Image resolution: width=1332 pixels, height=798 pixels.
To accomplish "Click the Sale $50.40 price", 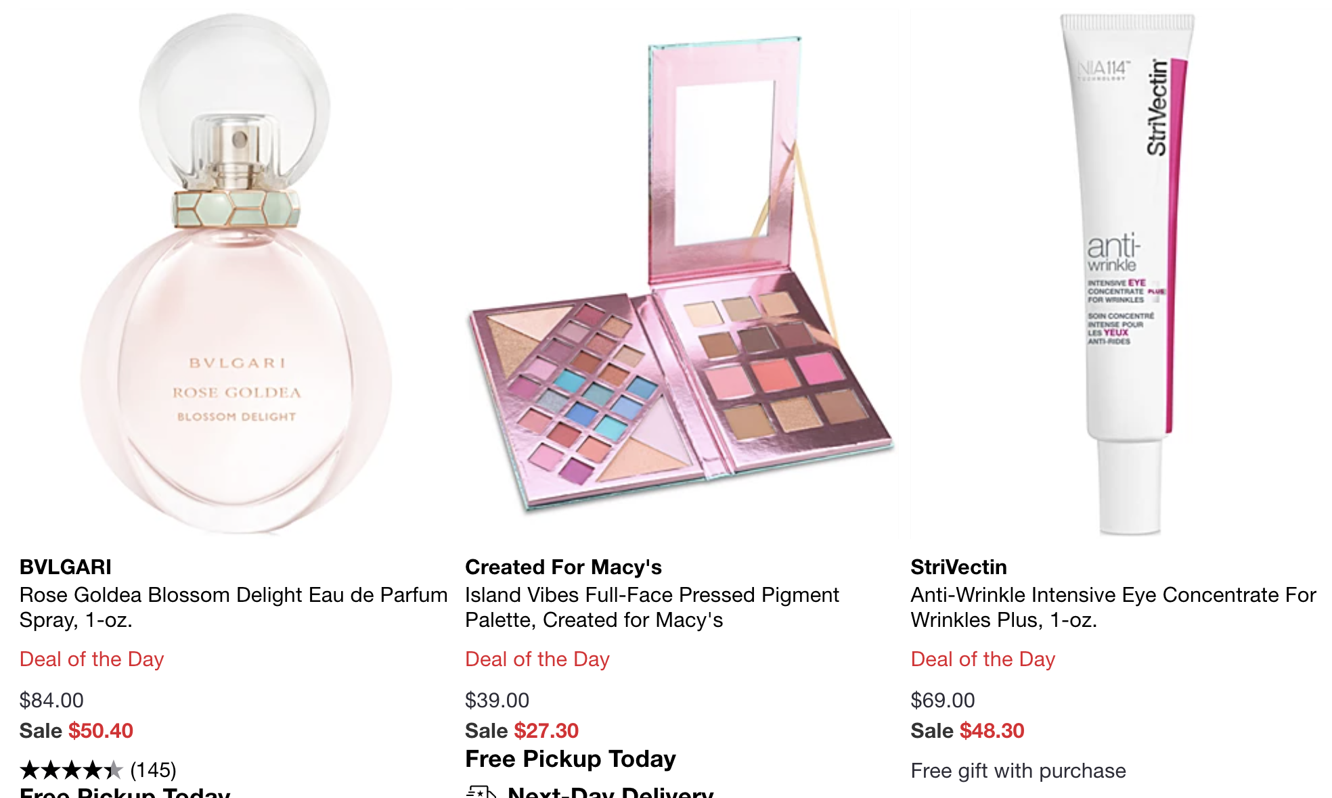I will [x=76, y=730].
